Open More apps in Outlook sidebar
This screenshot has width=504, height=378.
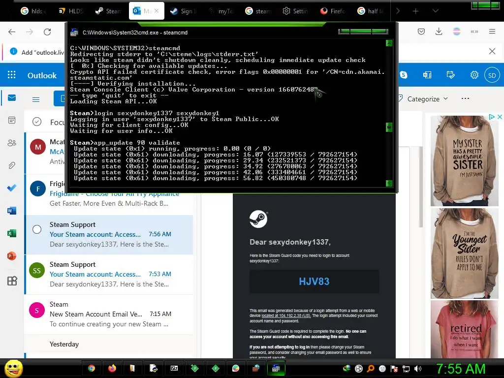coord(12,281)
